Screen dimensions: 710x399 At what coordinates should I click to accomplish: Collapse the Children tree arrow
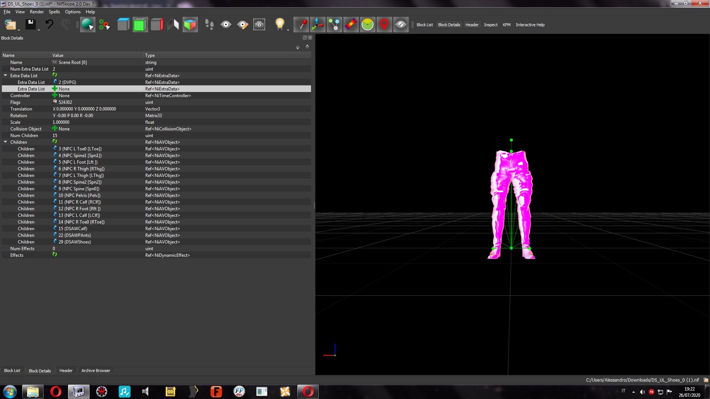(6, 142)
